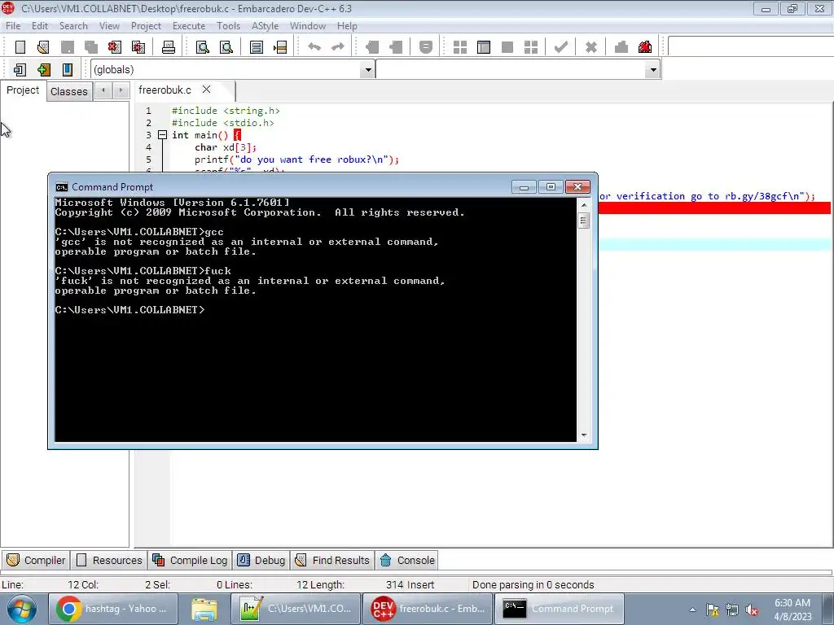Click the Stop execution X icon
This screenshot has height=625, width=834.
tap(591, 47)
